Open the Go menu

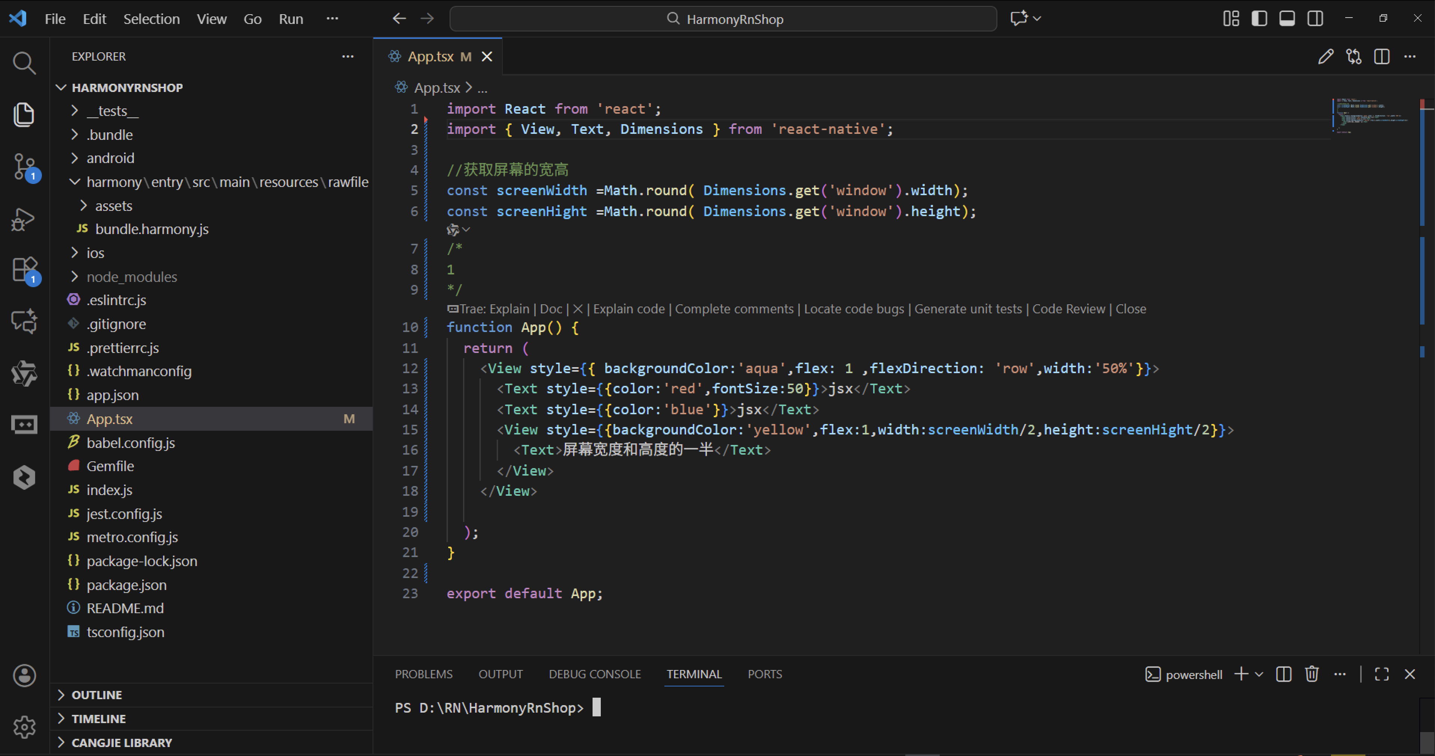253,18
